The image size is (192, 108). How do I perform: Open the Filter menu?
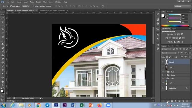[x=45, y=2]
